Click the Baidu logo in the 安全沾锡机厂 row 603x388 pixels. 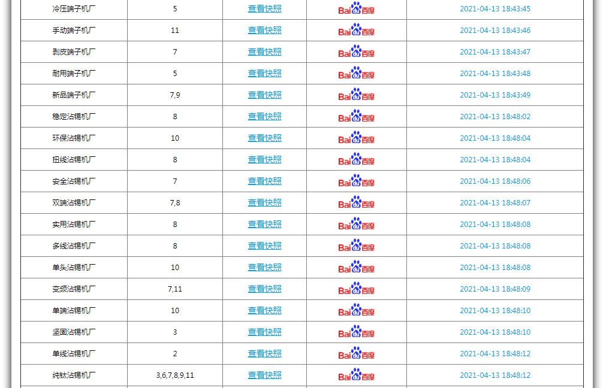(x=357, y=181)
